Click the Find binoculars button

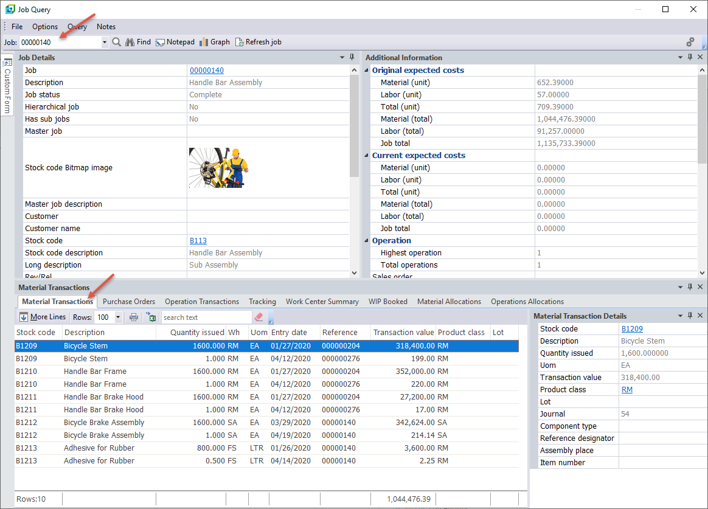(137, 42)
